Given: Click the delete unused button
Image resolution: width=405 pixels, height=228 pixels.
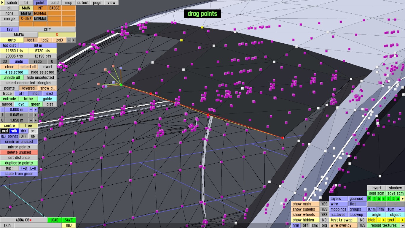Looking at the screenshot, I should pyautogui.click(x=19, y=152).
